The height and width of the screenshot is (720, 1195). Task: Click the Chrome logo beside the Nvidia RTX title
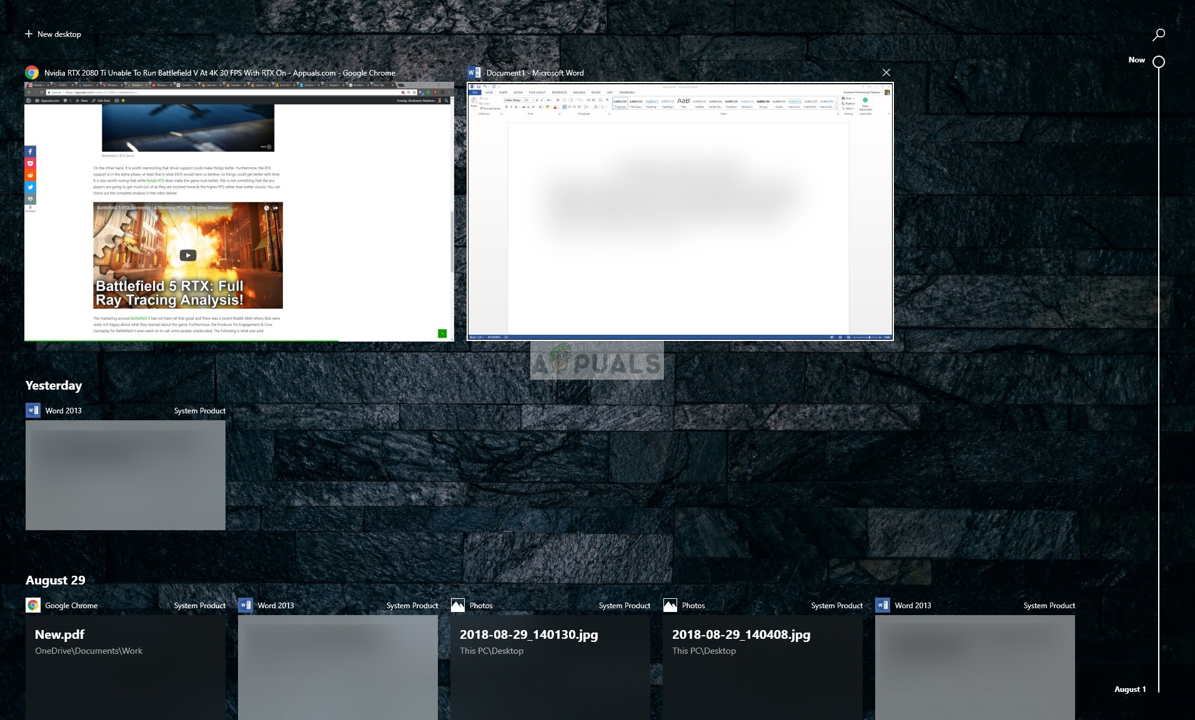(32, 72)
